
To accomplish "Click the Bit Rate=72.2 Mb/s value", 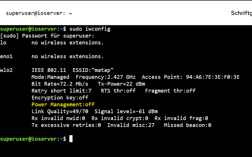I will pyautogui.click(x=60, y=84).
